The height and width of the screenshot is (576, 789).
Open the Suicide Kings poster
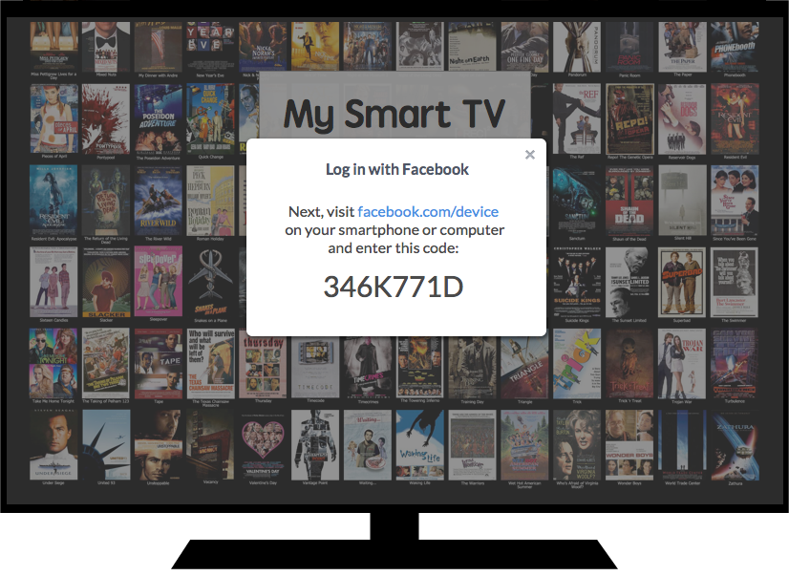(577, 282)
